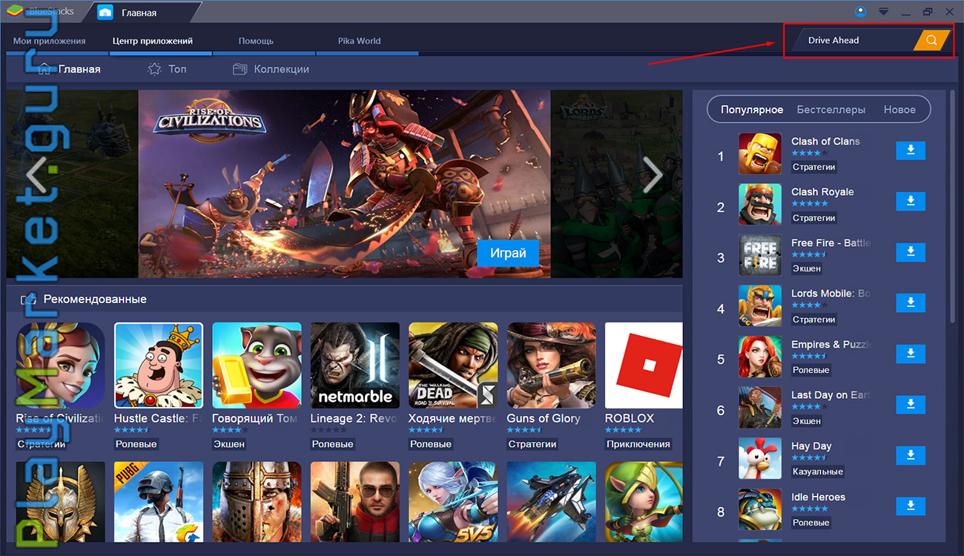Image resolution: width=964 pixels, height=556 pixels.
Task: Open the Empires & Puzzles app icon in the list
Action: pos(760,357)
